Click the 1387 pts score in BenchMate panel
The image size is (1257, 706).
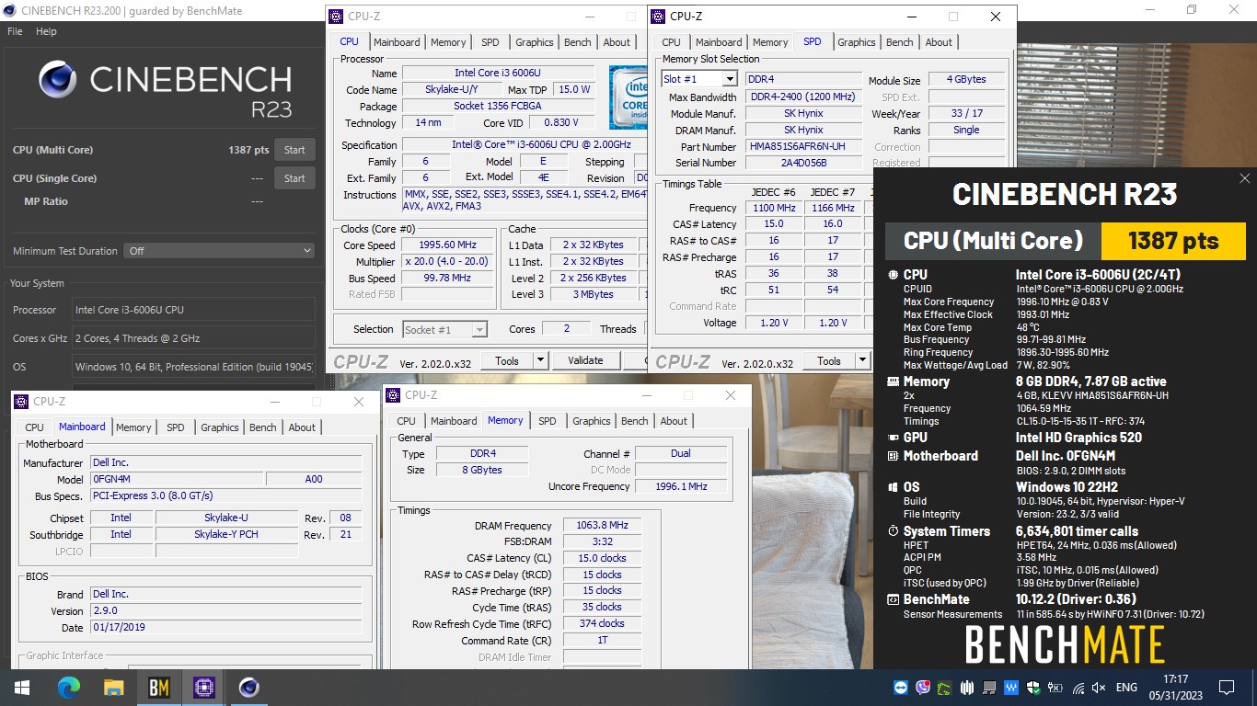point(1173,241)
